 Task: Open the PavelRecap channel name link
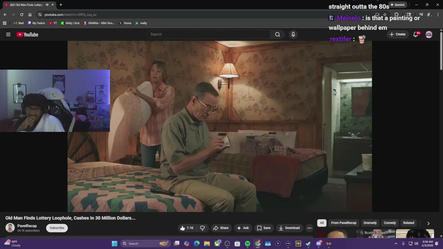(27, 226)
